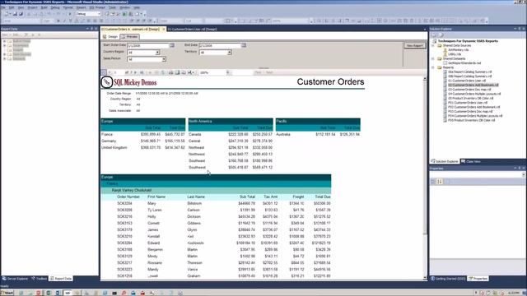Click the United Kingdom row in Europe table
Image resolution: width=527 pixels, height=296 pixels.
pos(142,148)
